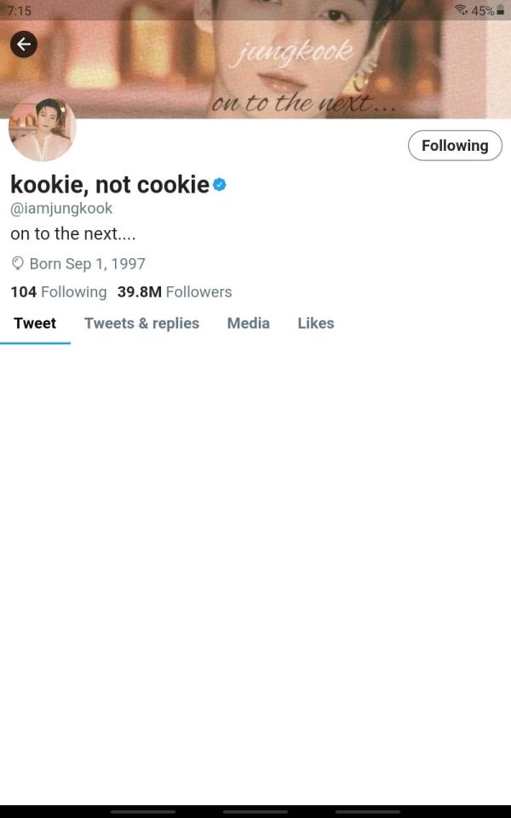Show the Likes tab
511x818 pixels.
[315, 323]
